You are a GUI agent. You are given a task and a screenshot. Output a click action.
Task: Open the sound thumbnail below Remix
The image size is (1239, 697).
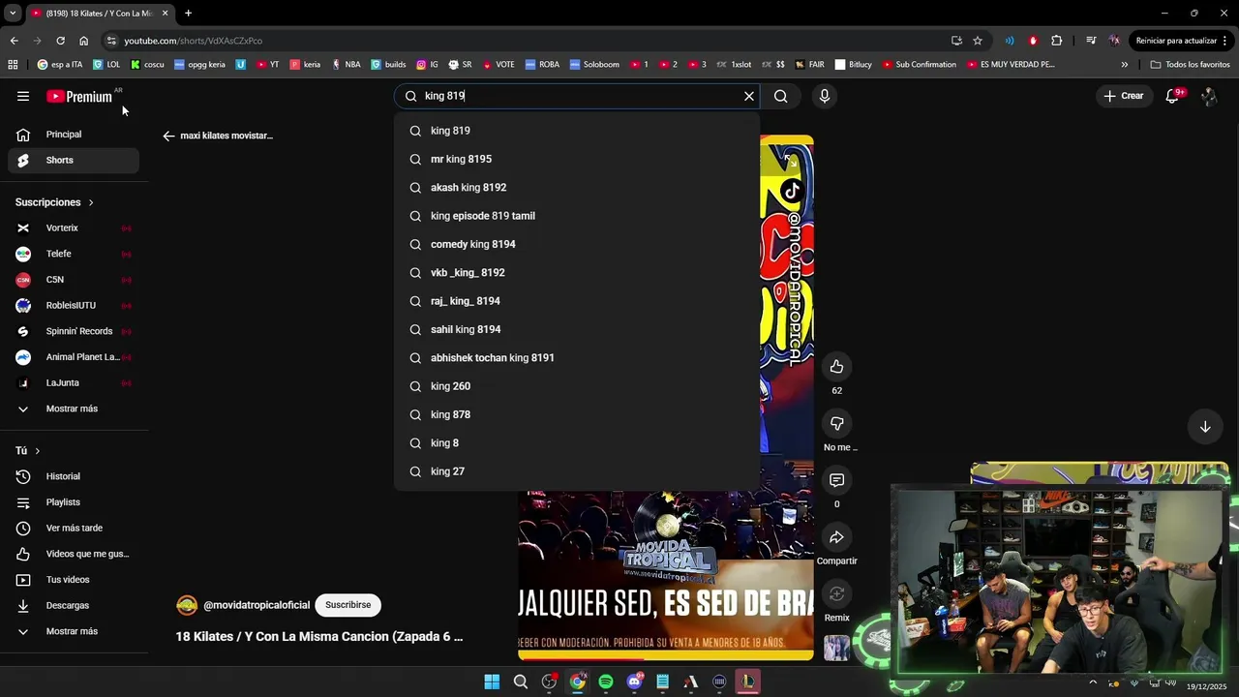(x=836, y=648)
